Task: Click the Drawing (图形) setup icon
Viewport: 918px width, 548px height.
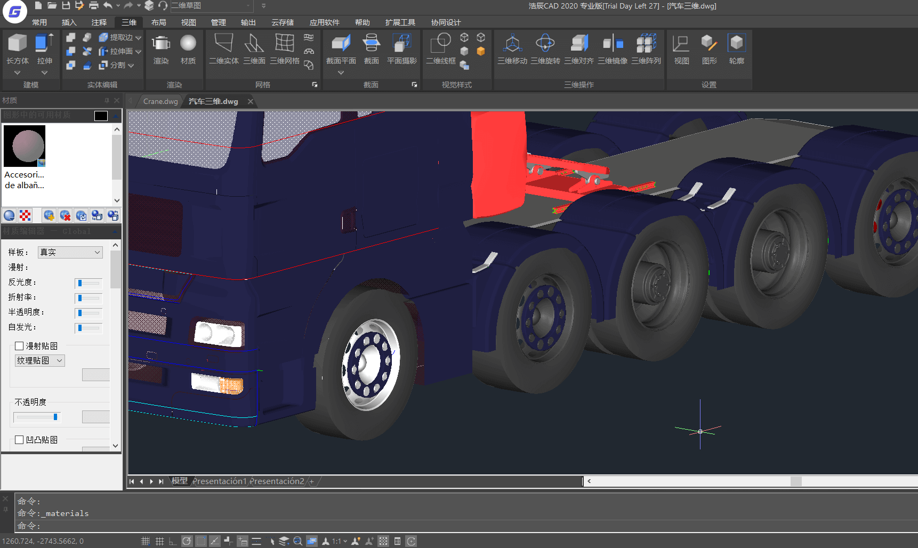Action: tap(709, 49)
